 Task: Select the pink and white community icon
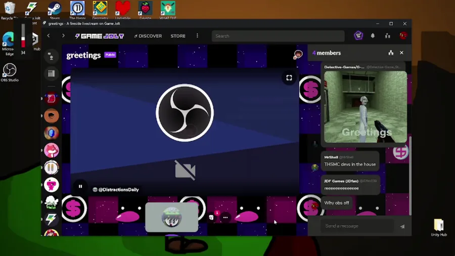click(x=52, y=185)
